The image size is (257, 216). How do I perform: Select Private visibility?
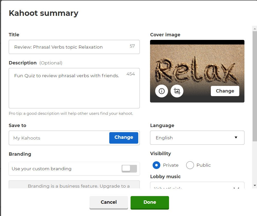tap(156, 165)
